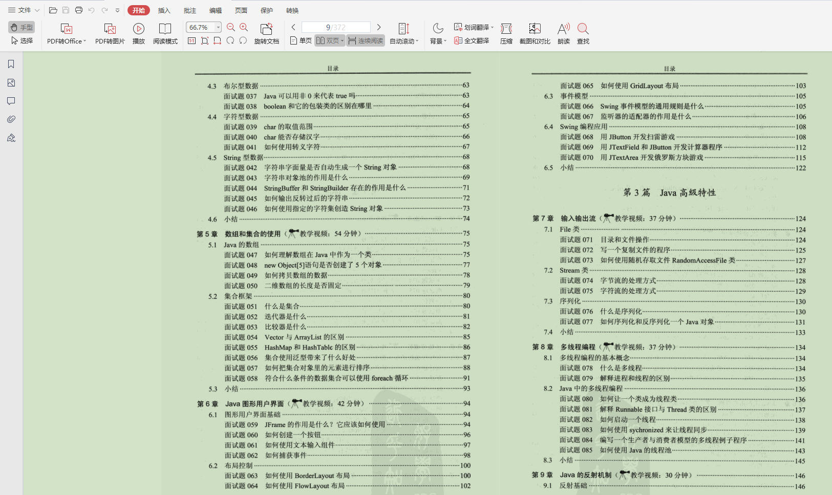Open the thumbnail sidebar panel
The image size is (832, 495).
(x=11, y=82)
